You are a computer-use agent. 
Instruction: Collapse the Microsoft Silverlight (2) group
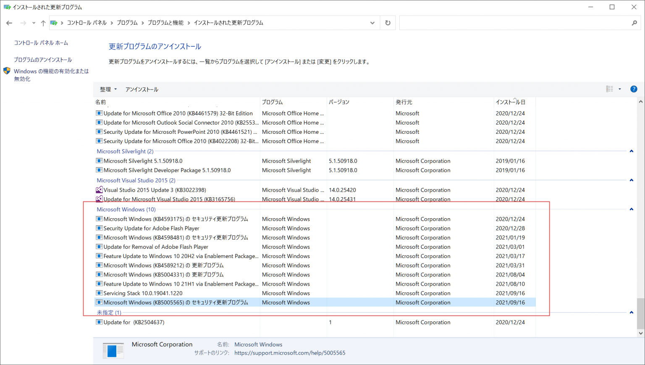click(x=631, y=151)
